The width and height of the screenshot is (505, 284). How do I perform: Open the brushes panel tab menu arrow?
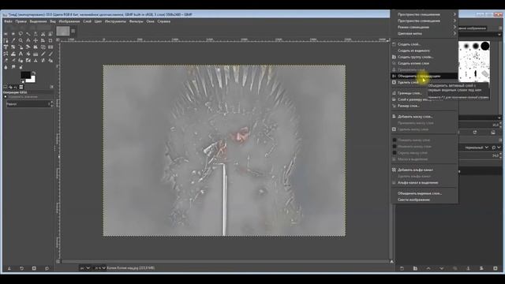click(x=500, y=28)
